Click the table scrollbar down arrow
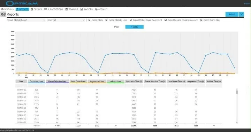The image size is (251, 132). pyautogui.click(x=237, y=122)
